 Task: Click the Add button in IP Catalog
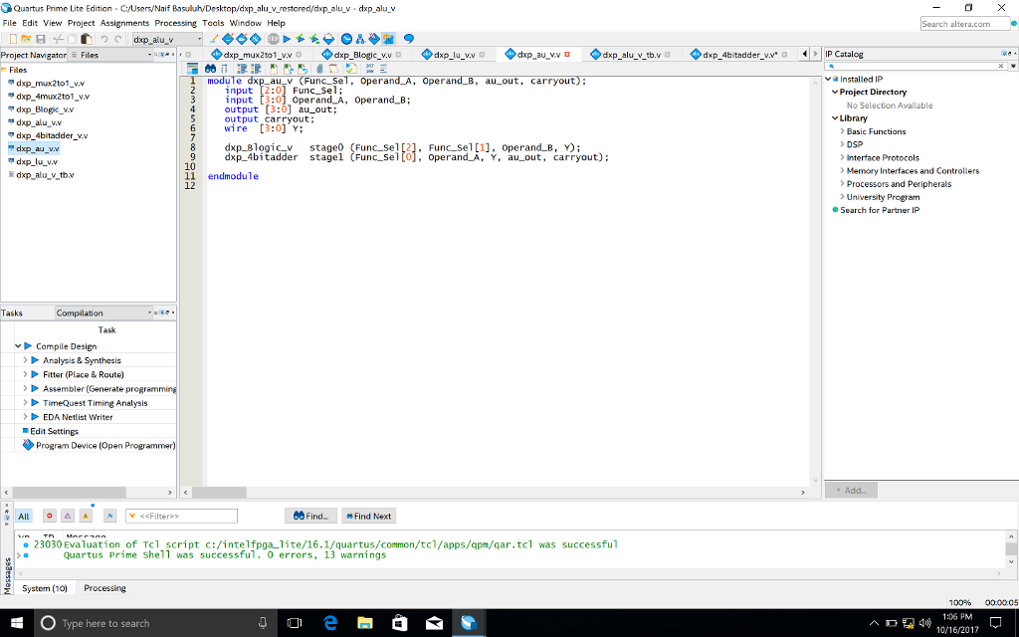[851, 490]
